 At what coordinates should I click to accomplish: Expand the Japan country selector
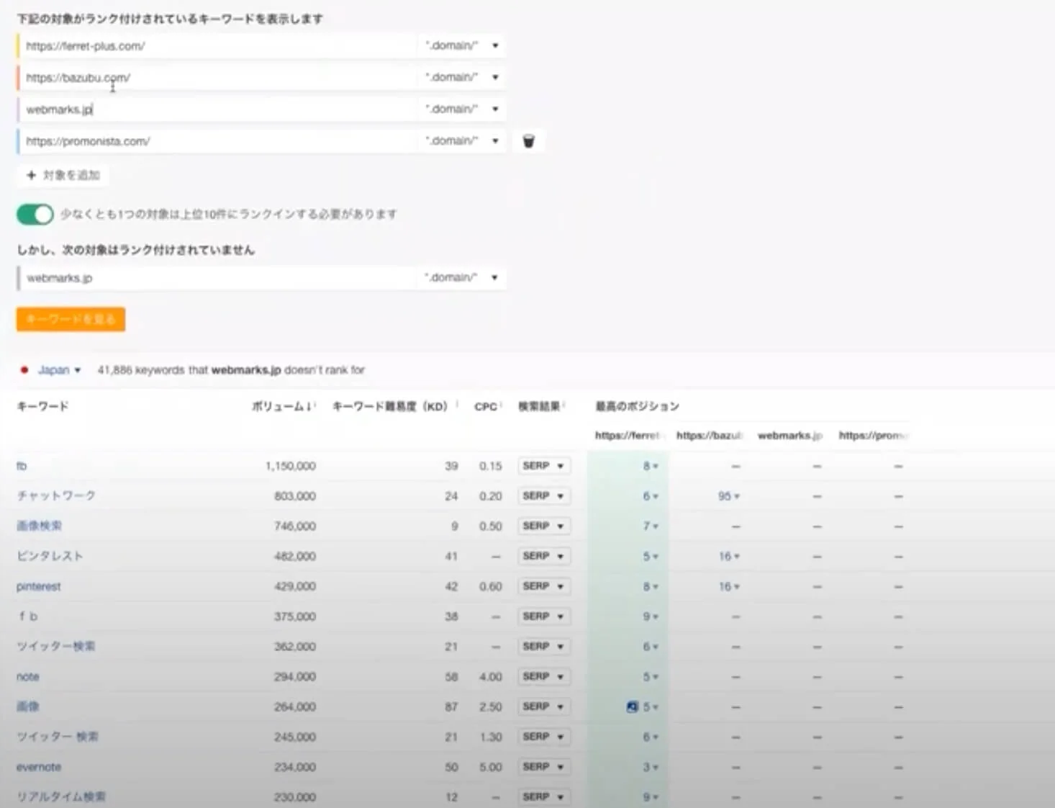[x=59, y=370]
